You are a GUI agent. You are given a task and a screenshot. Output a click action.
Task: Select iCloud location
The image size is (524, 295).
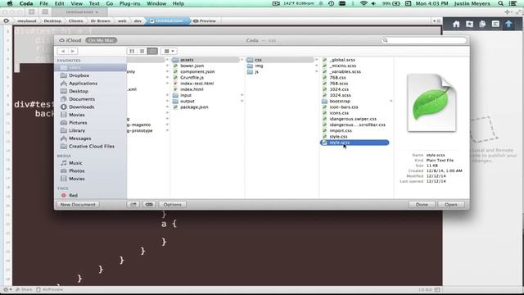pos(70,40)
